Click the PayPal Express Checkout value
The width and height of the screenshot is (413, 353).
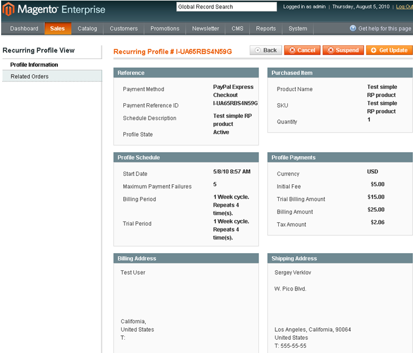(233, 91)
